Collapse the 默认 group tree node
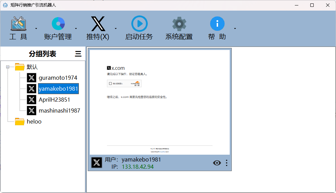 click(8, 67)
